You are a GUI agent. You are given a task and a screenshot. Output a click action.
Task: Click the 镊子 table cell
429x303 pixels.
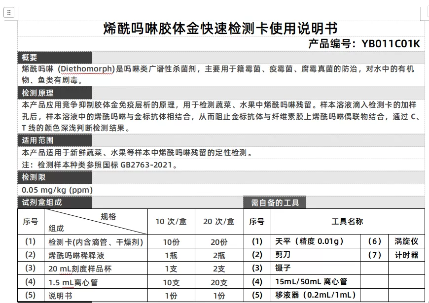coord(283,268)
